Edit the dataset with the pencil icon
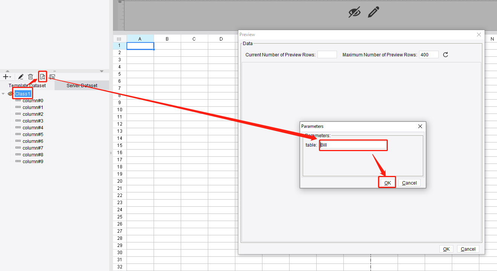 (20, 77)
